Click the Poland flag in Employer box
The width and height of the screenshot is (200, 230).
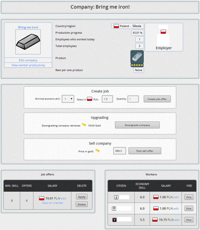tap(163, 31)
